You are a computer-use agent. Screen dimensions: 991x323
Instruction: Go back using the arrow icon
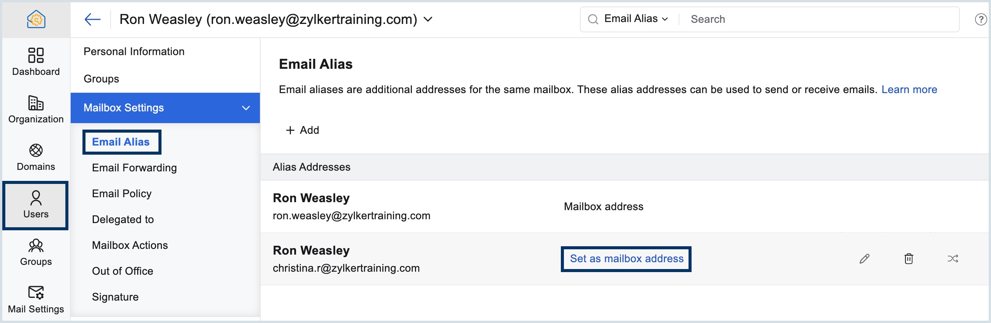tap(92, 19)
